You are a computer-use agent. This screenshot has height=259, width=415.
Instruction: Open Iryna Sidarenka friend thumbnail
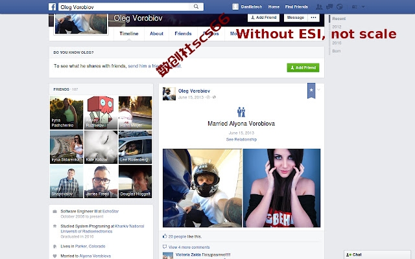pos(66,147)
